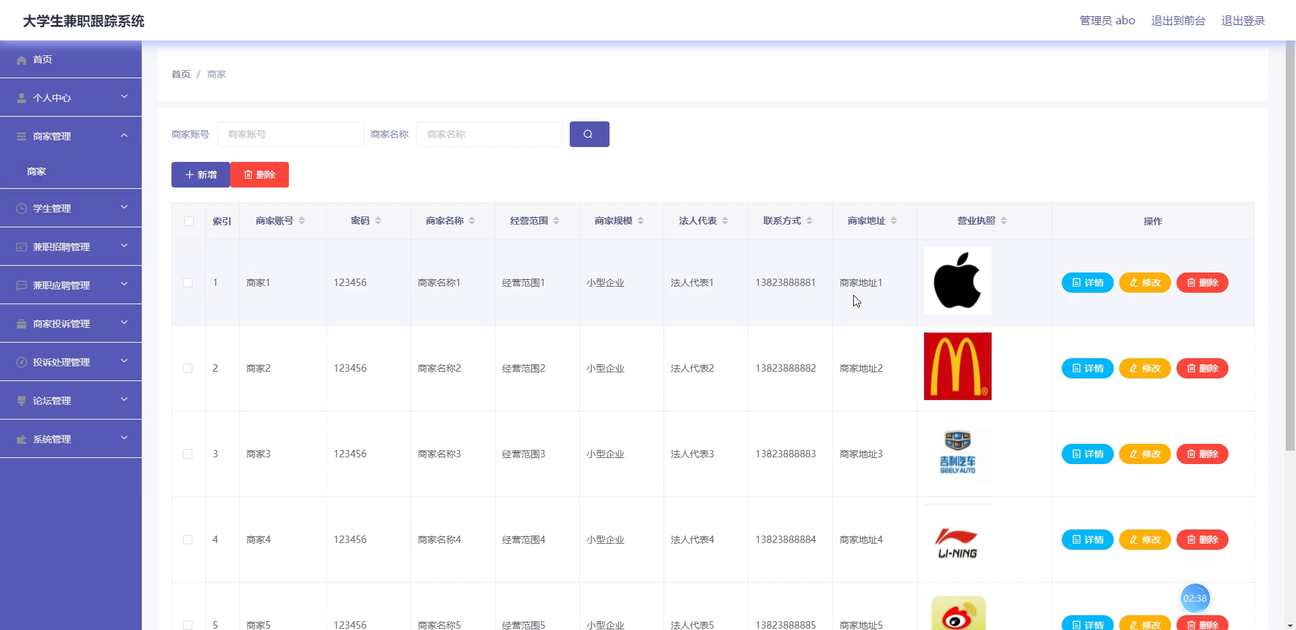Click the icon beside 系统管理
Viewport: 1296px width, 630px height.
(x=22, y=440)
